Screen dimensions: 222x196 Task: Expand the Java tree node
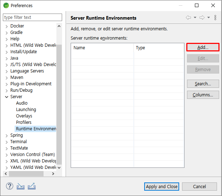(6, 59)
